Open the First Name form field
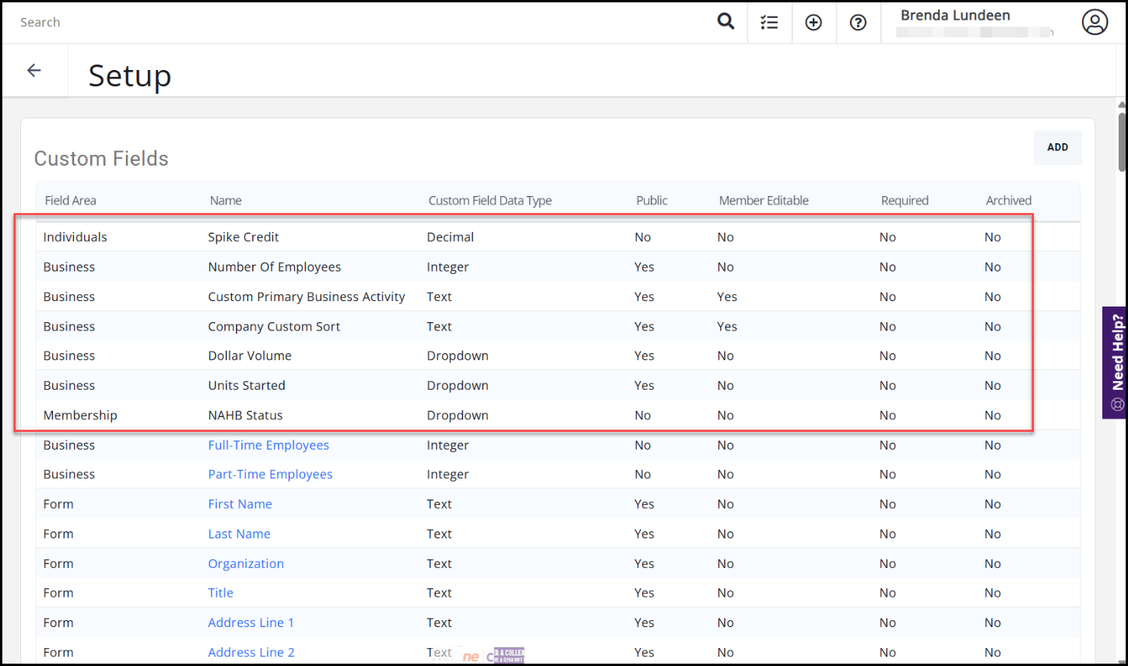Screen dimensions: 1128x666 pos(240,504)
